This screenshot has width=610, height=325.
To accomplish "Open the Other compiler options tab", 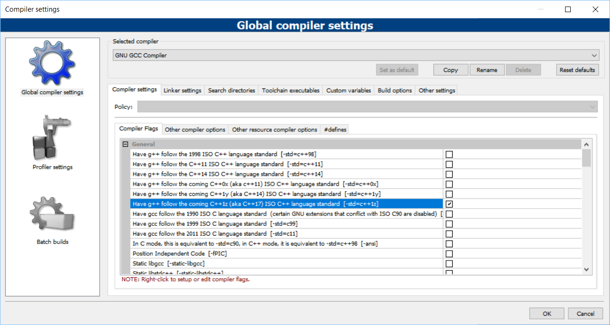I will coord(195,130).
